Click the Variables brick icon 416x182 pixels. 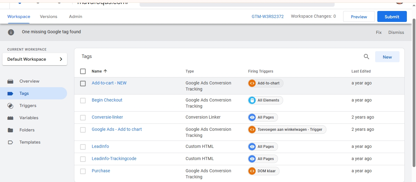coord(10,118)
